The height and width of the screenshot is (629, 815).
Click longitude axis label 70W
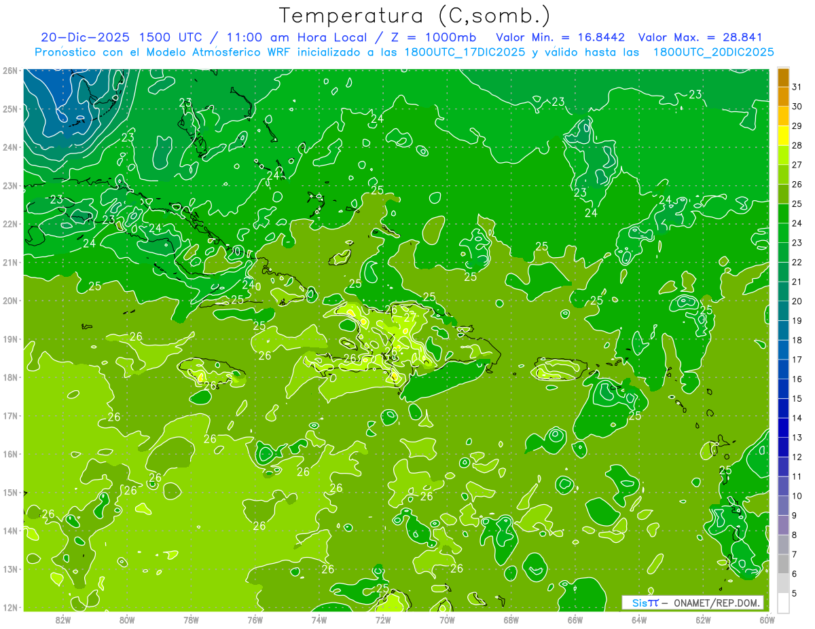(447, 620)
